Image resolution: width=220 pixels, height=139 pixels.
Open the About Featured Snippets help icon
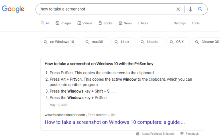tap(138, 134)
